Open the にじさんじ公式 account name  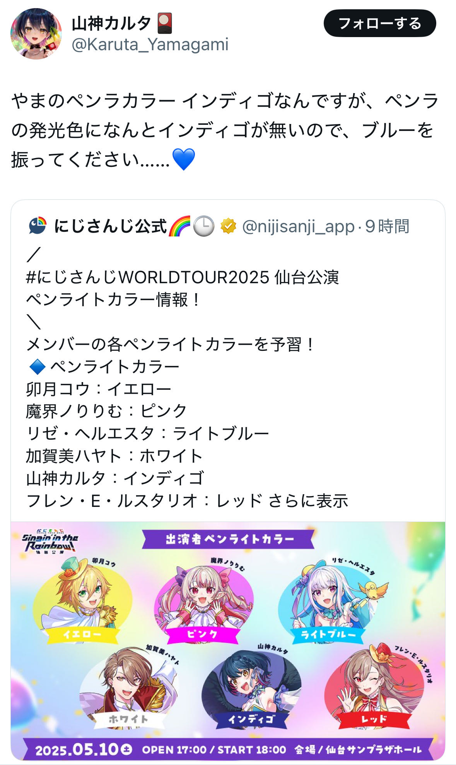click(110, 226)
